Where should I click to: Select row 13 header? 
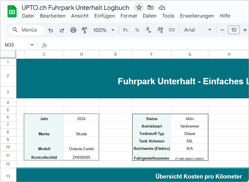pos(8,175)
